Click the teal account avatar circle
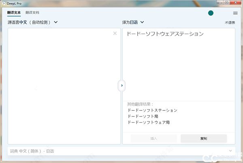Screen dimensions: 243x163 [x=211, y=13]
